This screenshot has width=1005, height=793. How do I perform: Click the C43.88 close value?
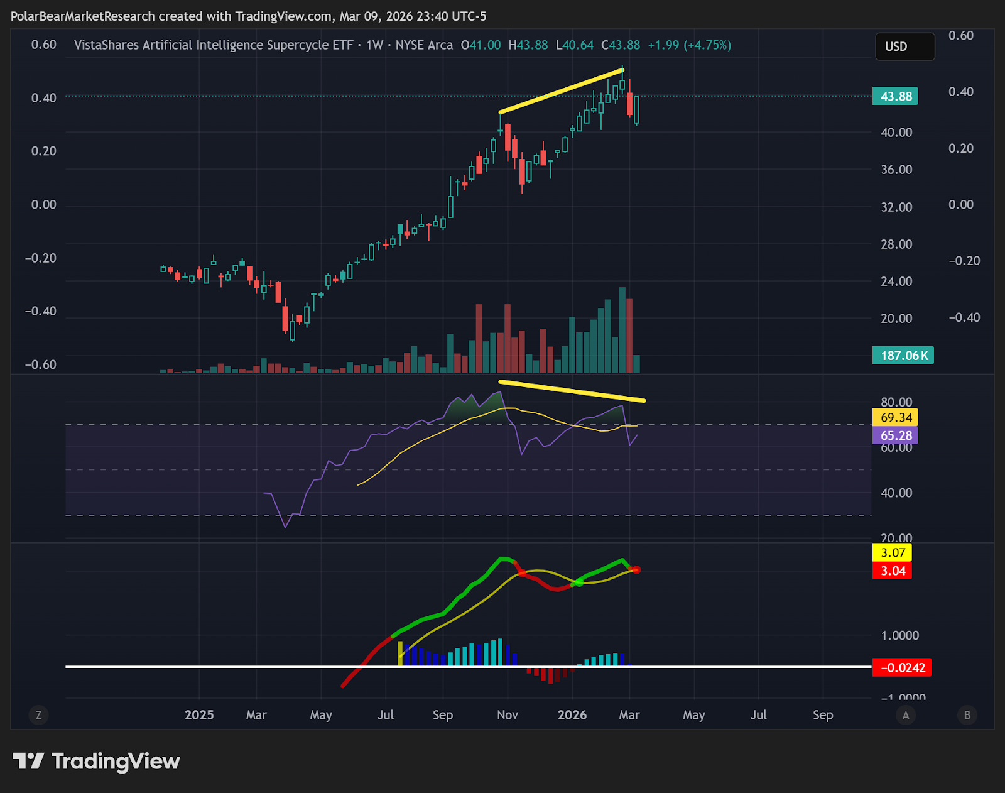[621, 45]
